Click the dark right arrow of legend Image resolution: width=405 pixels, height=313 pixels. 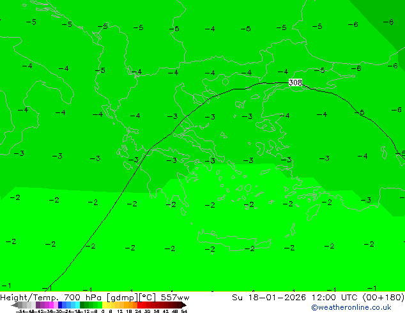click(x=183, y=305)
